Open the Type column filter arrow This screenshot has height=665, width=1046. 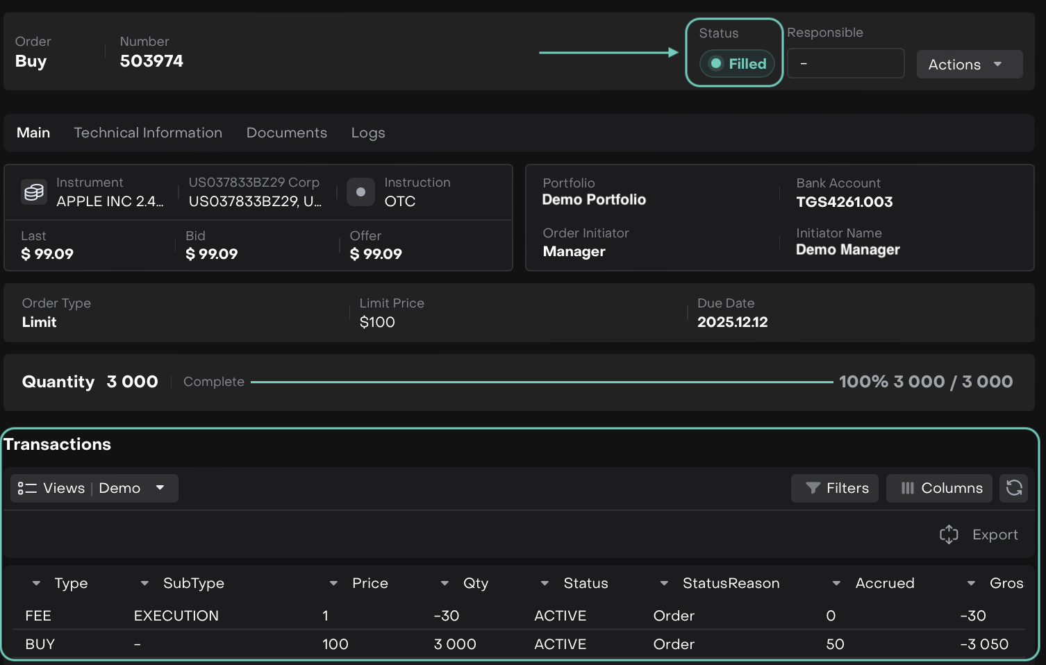tap(36, 584)
